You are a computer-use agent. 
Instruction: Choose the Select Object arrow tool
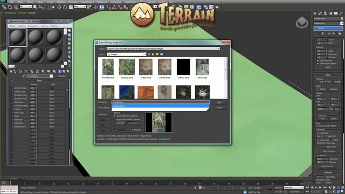click(x=35, y=7)
